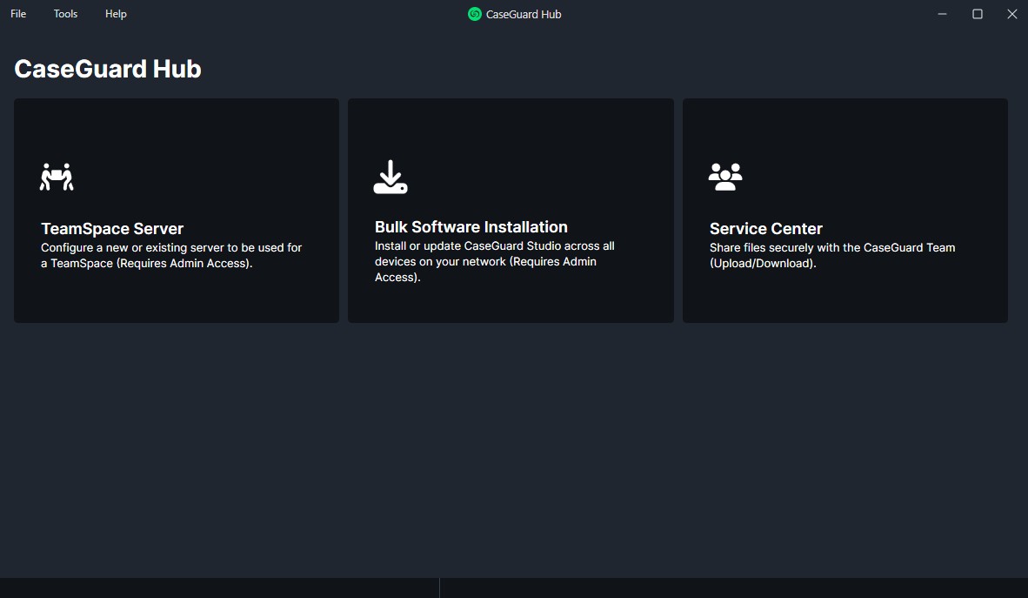Click the CaseGuard Hub title bar text
Screen dimensions: 1028x598
524,14
